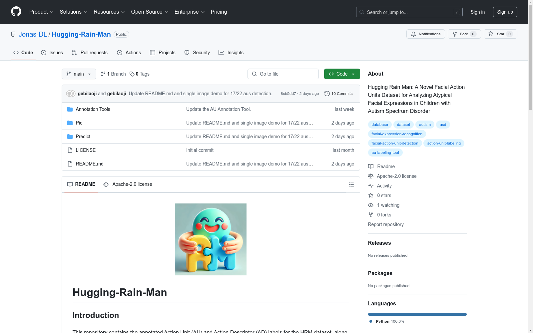
Task: Switch to the Pull requests tab
Action: (90, 53)
